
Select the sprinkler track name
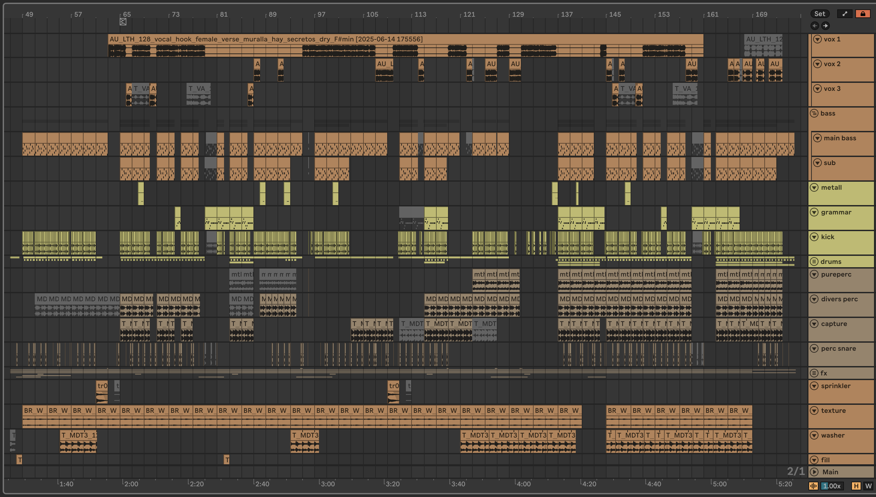click(836, 386)
